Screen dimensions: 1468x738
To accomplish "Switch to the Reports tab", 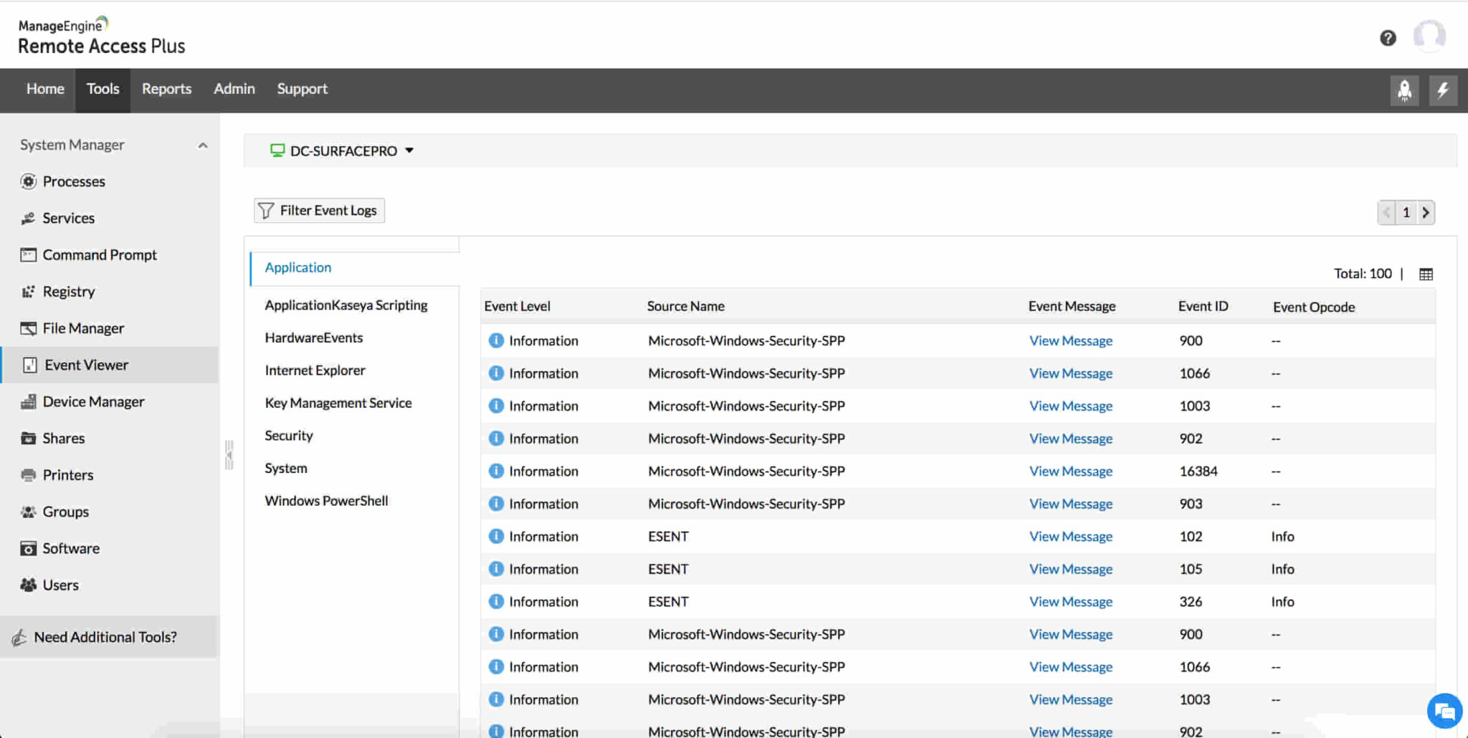I will pyautogui.click(x=166, y=89).
